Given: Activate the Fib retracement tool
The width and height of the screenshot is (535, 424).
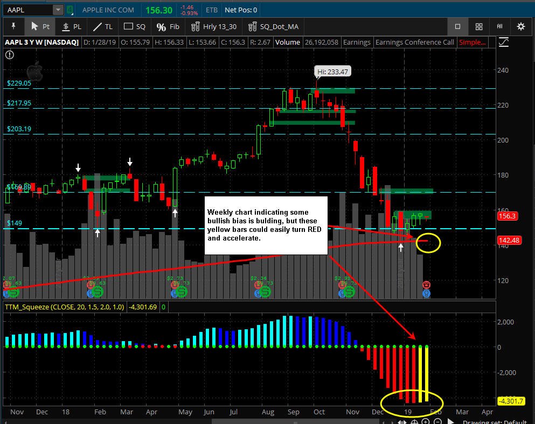Looking at the screenshot, I should tap(168, 26).
